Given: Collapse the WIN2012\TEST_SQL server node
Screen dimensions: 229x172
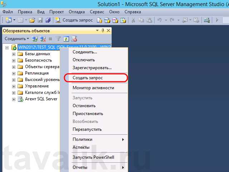Looking at the screenshot, I should (7, 48).
